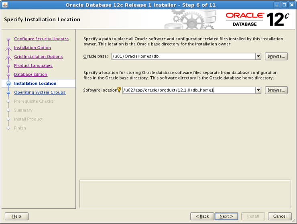Close the installer window

[292, 5]
